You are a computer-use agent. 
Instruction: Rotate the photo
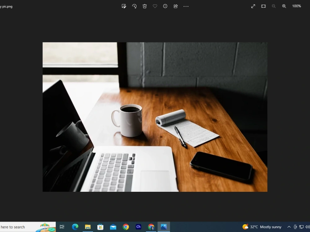tap(134, 6)
